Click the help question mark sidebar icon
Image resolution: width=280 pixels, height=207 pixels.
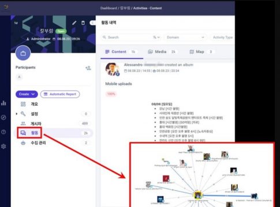tap(3, 132)
